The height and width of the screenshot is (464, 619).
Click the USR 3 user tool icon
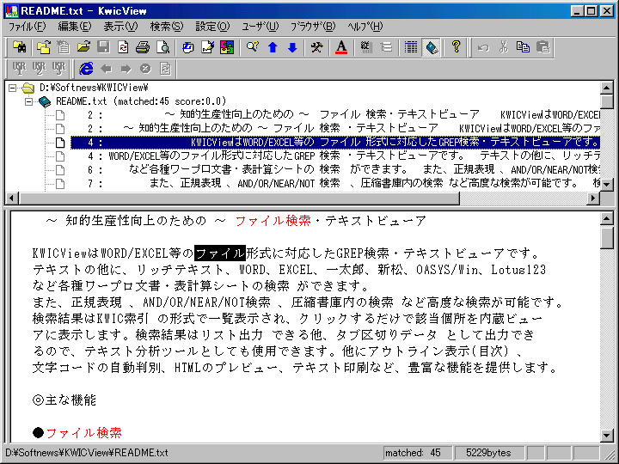pyautogui.click(x=58, y=69)
